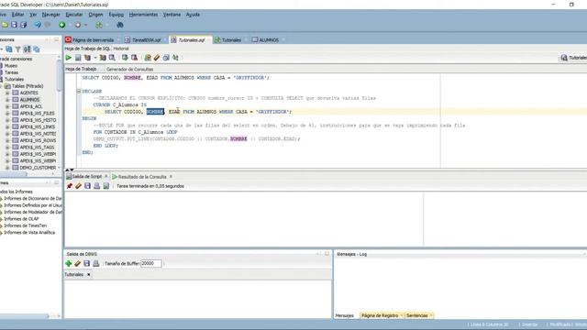
Task: Save the Script Output using the disk icon
Action: [x=88, y=186]
